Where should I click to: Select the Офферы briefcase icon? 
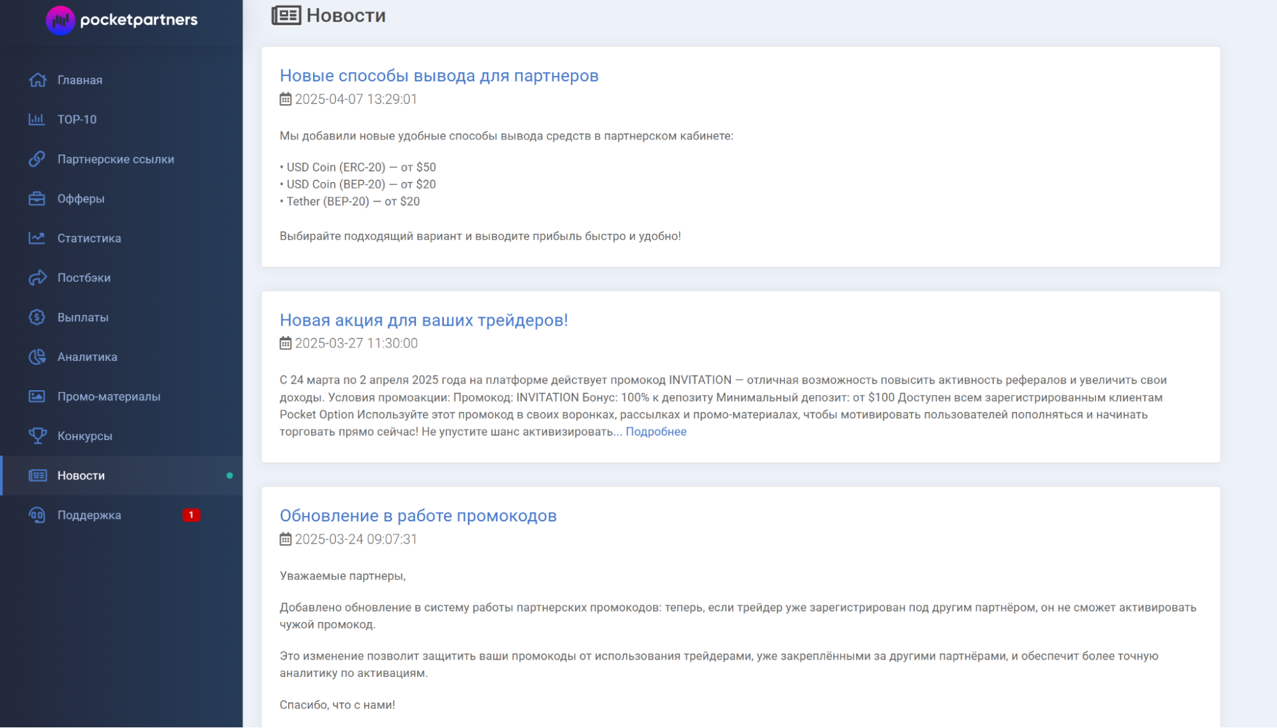click(x=37, y=199)
